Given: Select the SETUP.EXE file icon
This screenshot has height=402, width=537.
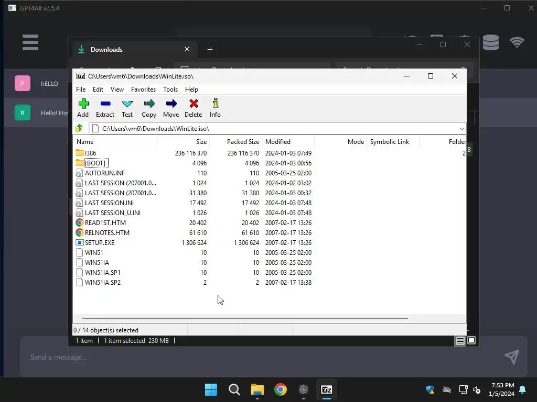Looking at the screenshot, I should click(x=80, y=242).
